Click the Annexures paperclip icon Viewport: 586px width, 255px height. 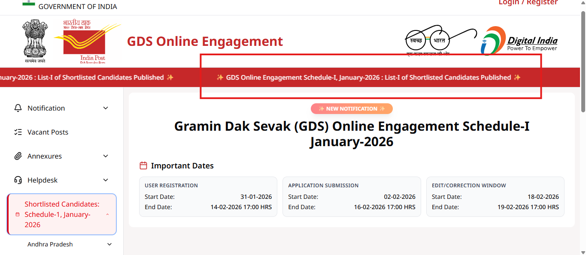click(18, 156)
